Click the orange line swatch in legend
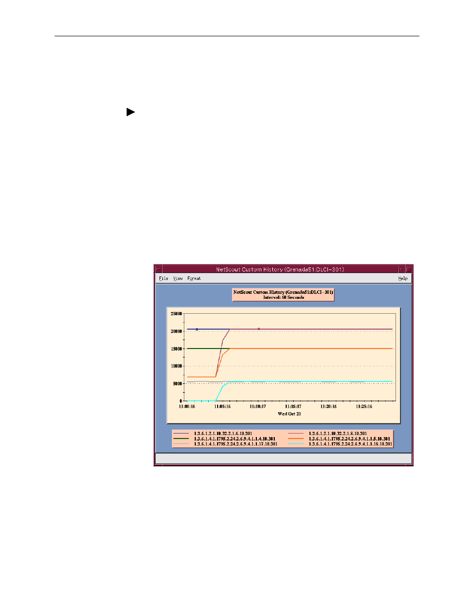The height and width of the screenshot is (614, 474). click(x=296, y=439)
